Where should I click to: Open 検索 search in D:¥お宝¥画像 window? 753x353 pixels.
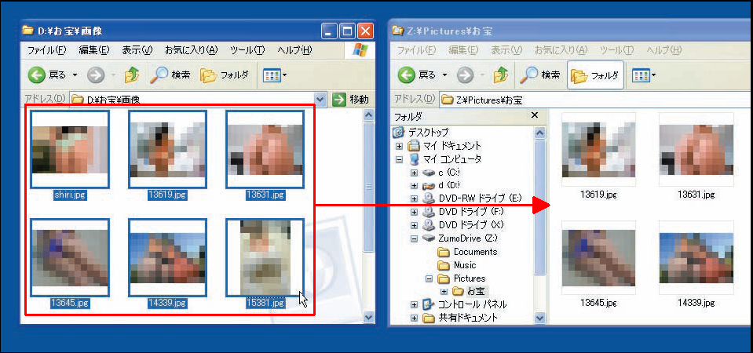pyautogui.click(x=170, y=75)
